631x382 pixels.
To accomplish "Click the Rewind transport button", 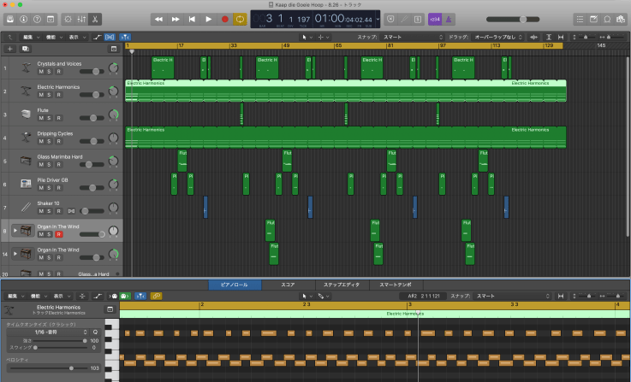I will (x=160, y=18).
